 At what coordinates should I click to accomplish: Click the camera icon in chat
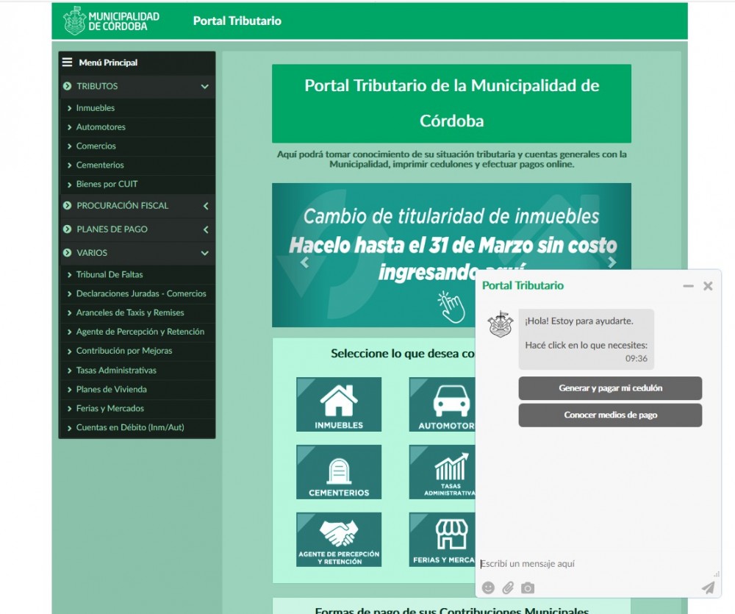[528, 588]
